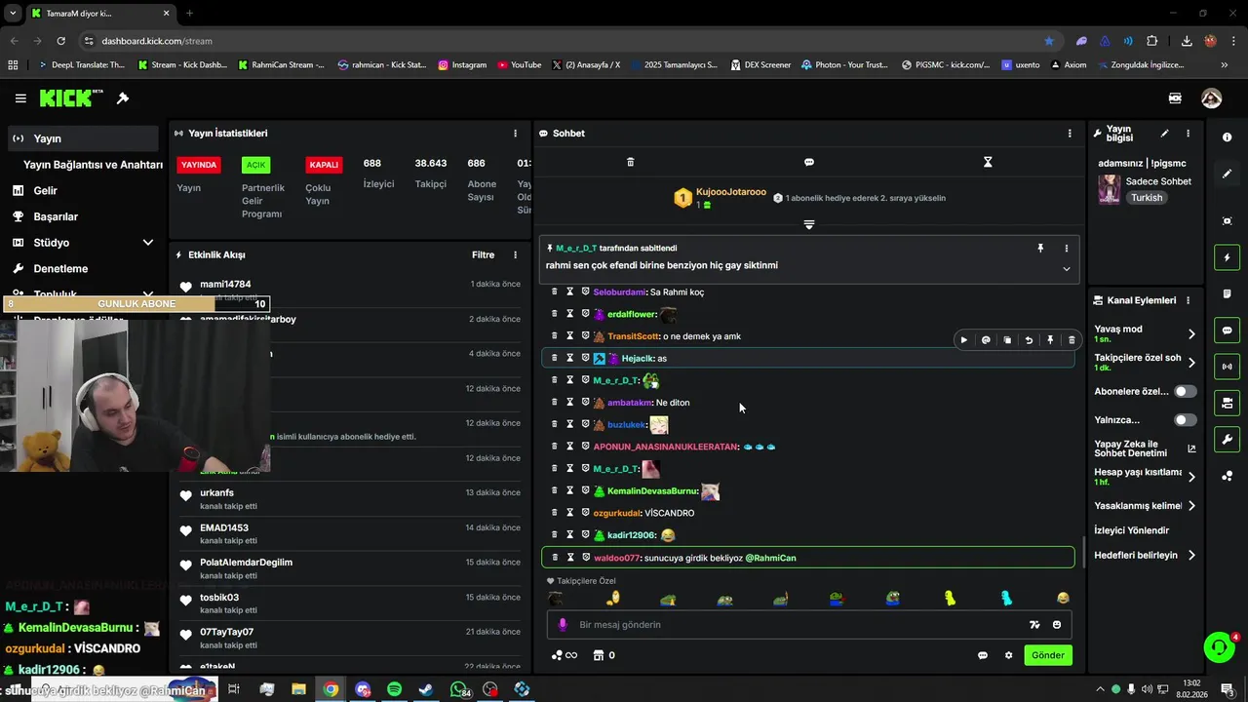Screen dimensions: 1248x702
Task: Click the mention @ icon in the message toolbar
Action: tap(986, 340)
